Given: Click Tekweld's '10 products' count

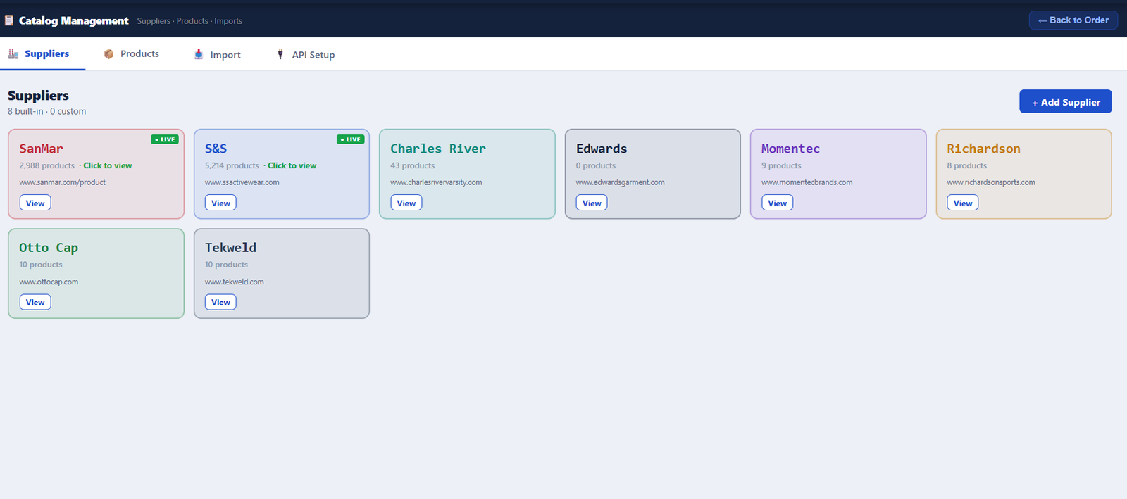Looking at the screenshot, I should tap(226, 265).
